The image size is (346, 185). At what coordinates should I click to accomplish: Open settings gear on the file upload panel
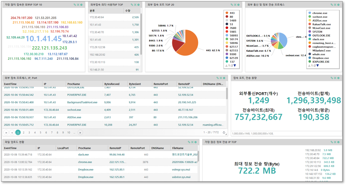tap(196, 142)
